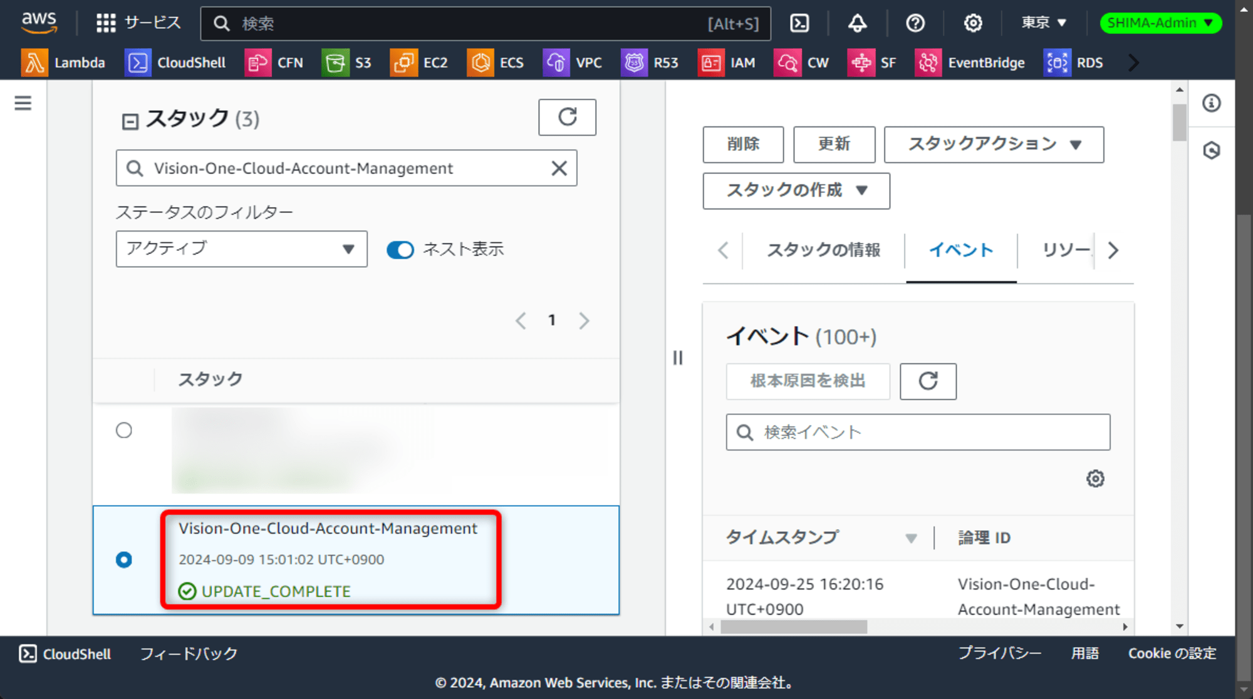This screenshot has height=699, width=1253.
Task: Open the help question mark icon
Action: pos(915,23)
